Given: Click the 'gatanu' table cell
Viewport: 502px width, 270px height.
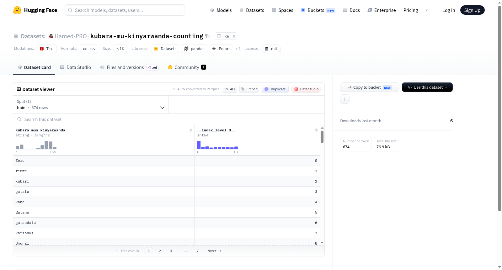Looking at the screenshot, I should (104, 212).
